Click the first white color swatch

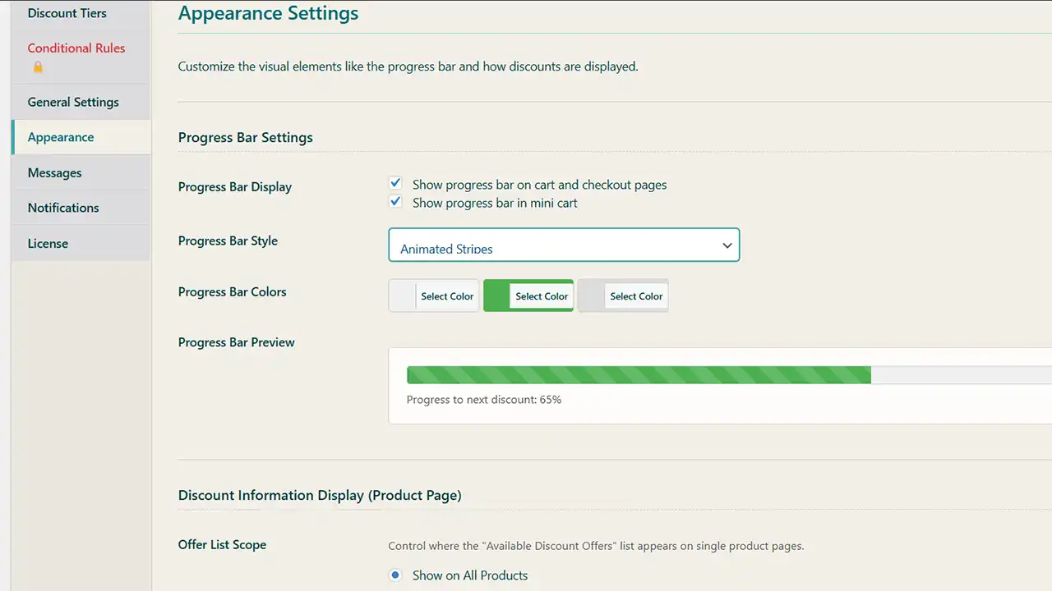pyautogui.click(x=402, y=295)
